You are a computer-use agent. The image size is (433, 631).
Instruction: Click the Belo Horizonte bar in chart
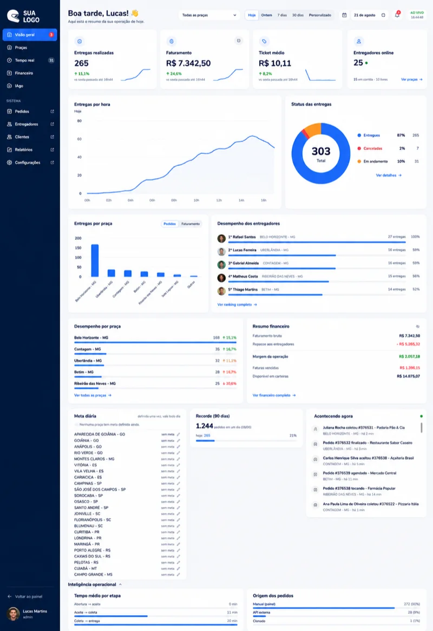tap(95, 261)
